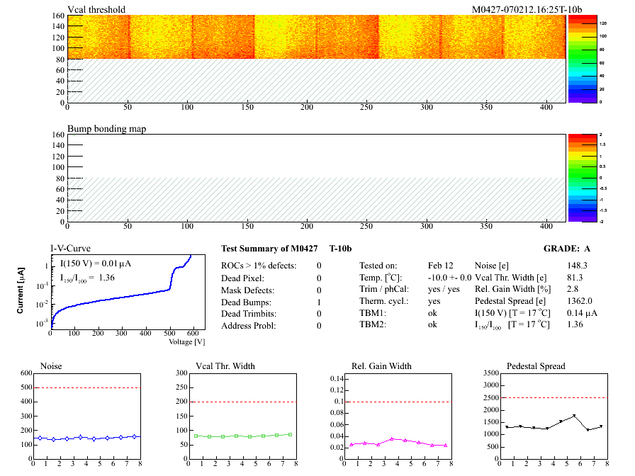The height and width of the screenshot is (476, 635).
Task: Click the Vcal threshold color scale bar
Action: (583, 59)
